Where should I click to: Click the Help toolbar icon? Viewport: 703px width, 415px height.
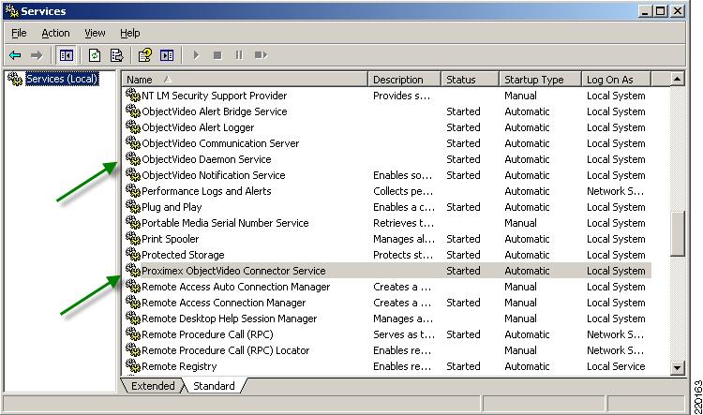click(144, 55)
